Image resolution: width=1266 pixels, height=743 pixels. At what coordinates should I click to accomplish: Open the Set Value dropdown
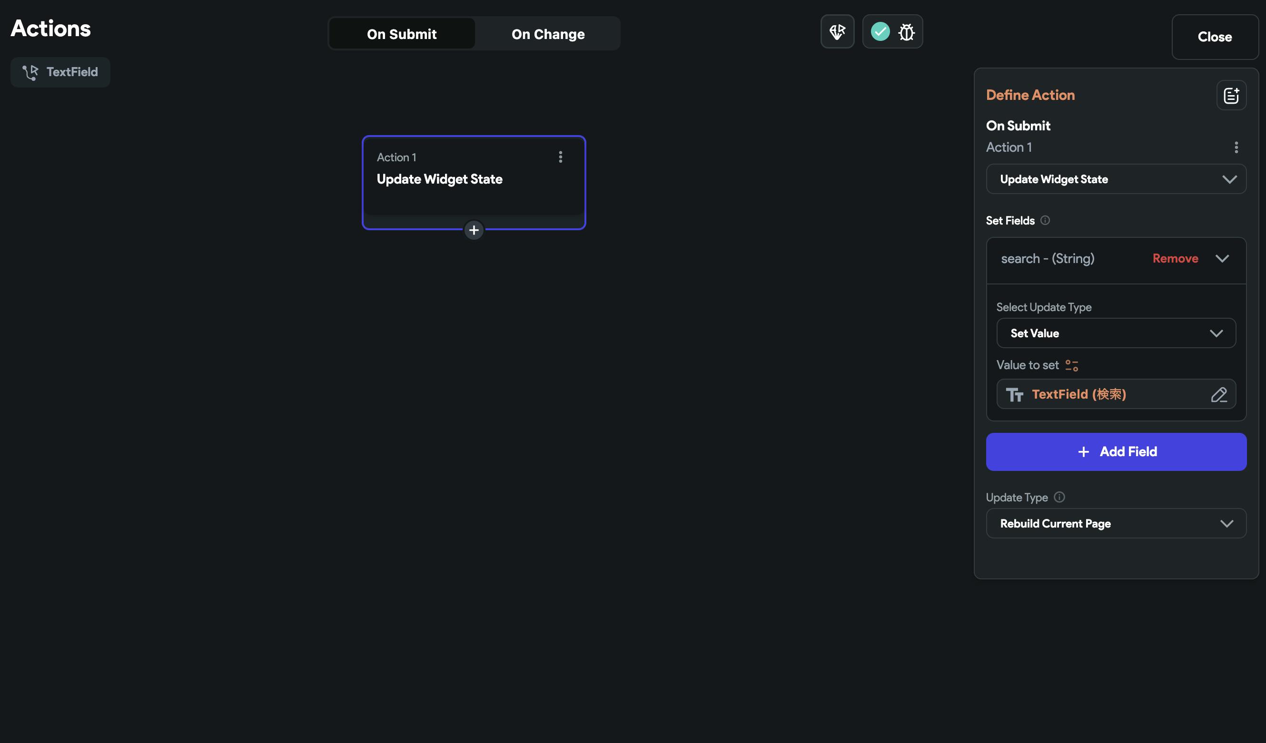coord(1116,333)
